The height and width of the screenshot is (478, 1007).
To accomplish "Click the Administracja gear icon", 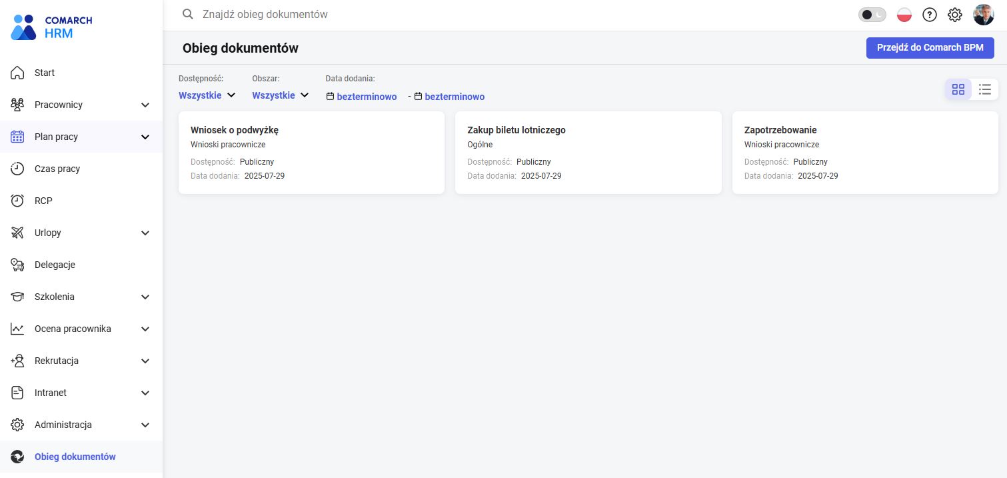I will click(18, 425).
